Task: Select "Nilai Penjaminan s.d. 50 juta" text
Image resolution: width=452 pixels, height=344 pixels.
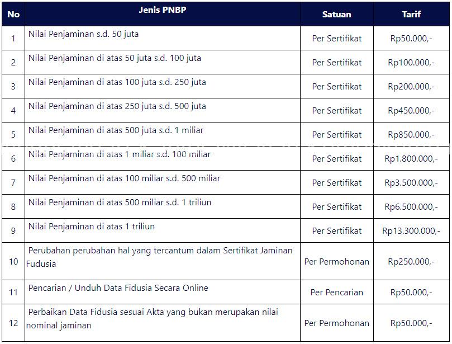Action: point(84,34)
